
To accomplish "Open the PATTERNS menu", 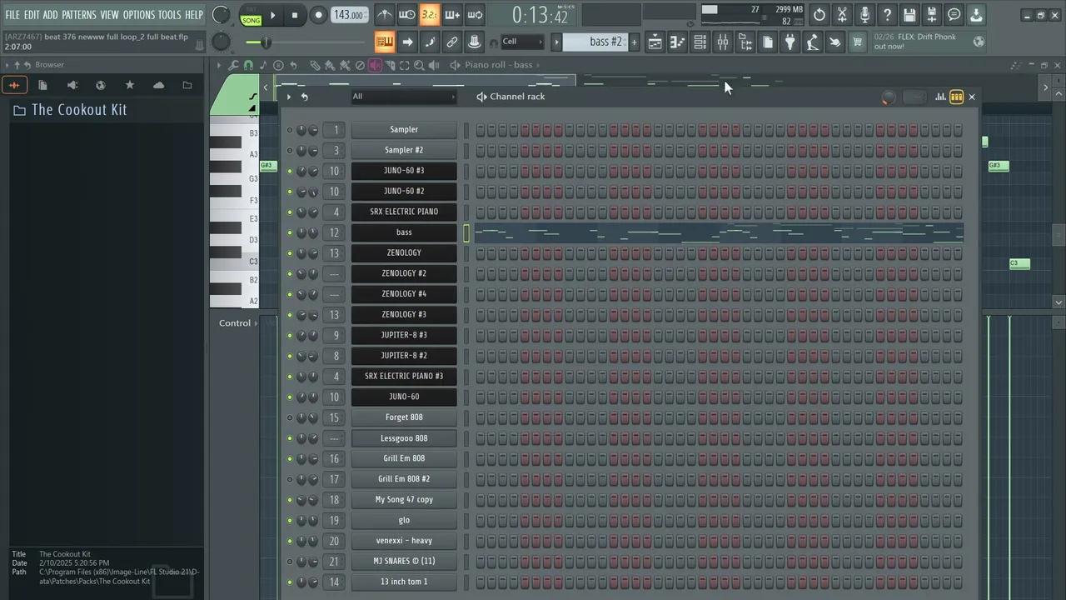I will click(78, 15).
